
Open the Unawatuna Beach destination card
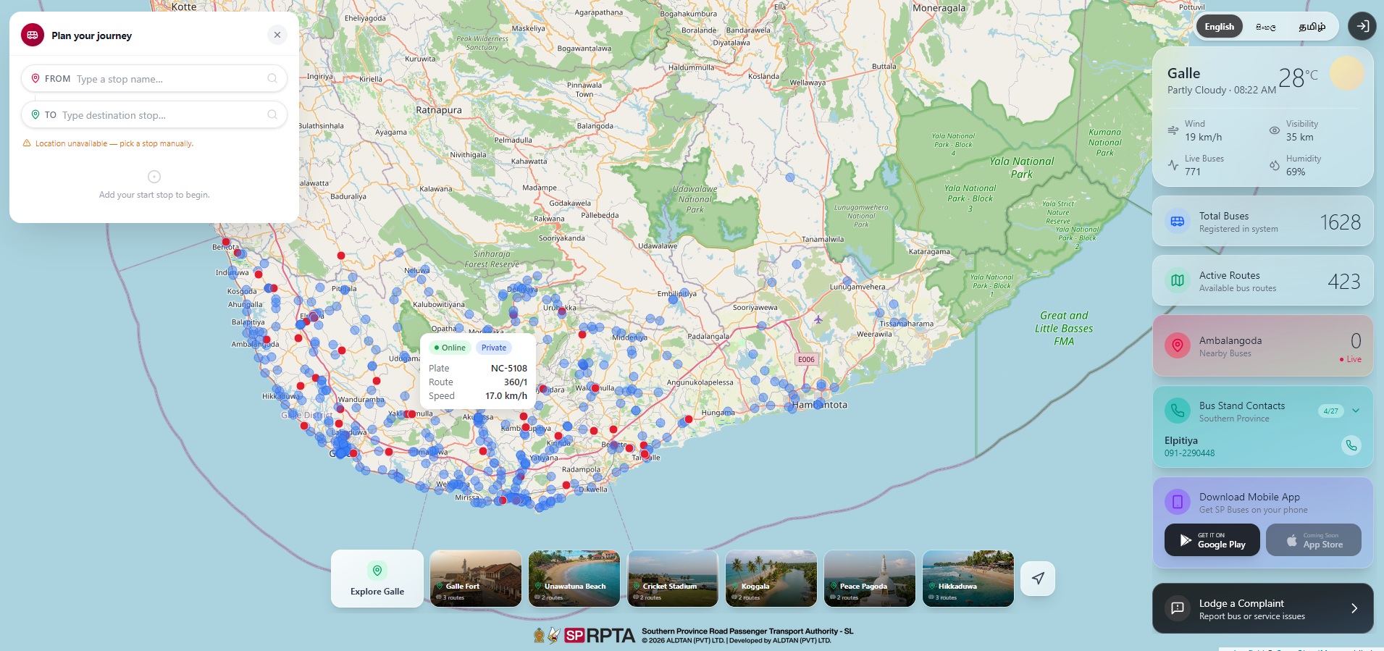[574, 579]
